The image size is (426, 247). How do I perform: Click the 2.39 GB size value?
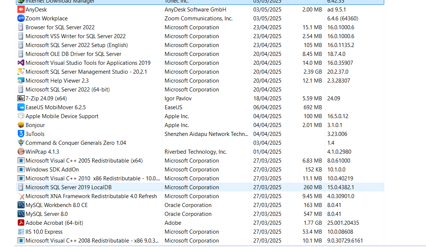[x=313, y=72]
